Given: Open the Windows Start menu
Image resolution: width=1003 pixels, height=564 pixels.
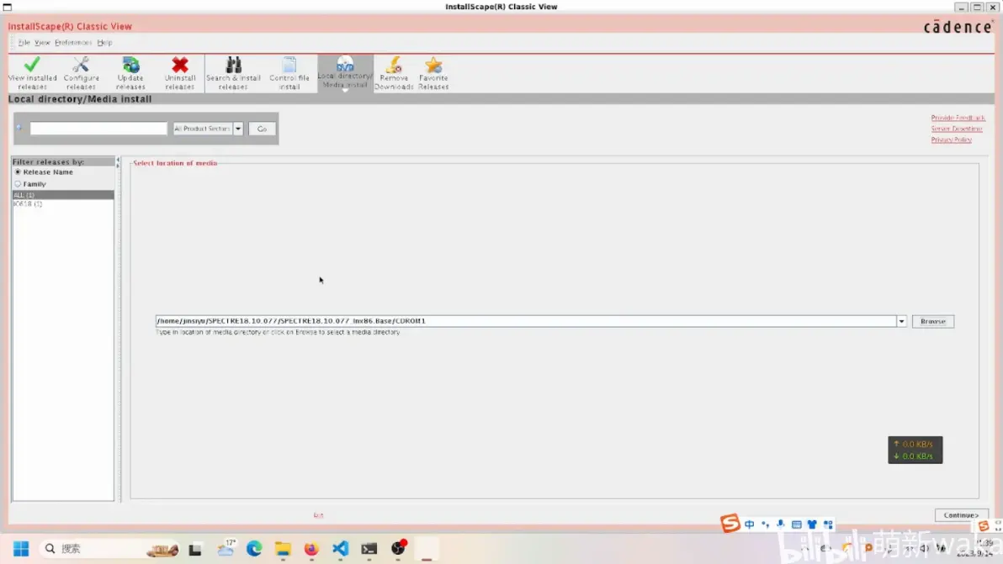Looking at the screenshot, I should click(21, 549).
